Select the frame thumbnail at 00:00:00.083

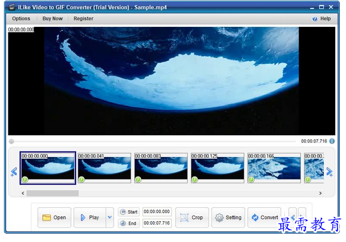pyautogui.click(x=161, y=168)
